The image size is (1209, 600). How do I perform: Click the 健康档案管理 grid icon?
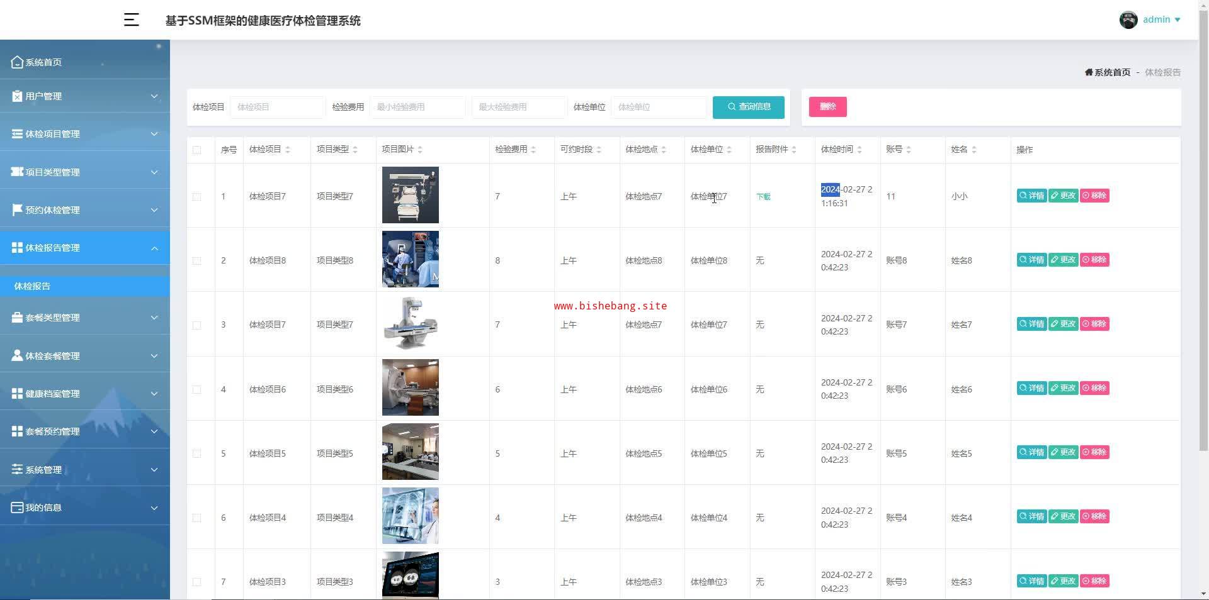[17, 393]
